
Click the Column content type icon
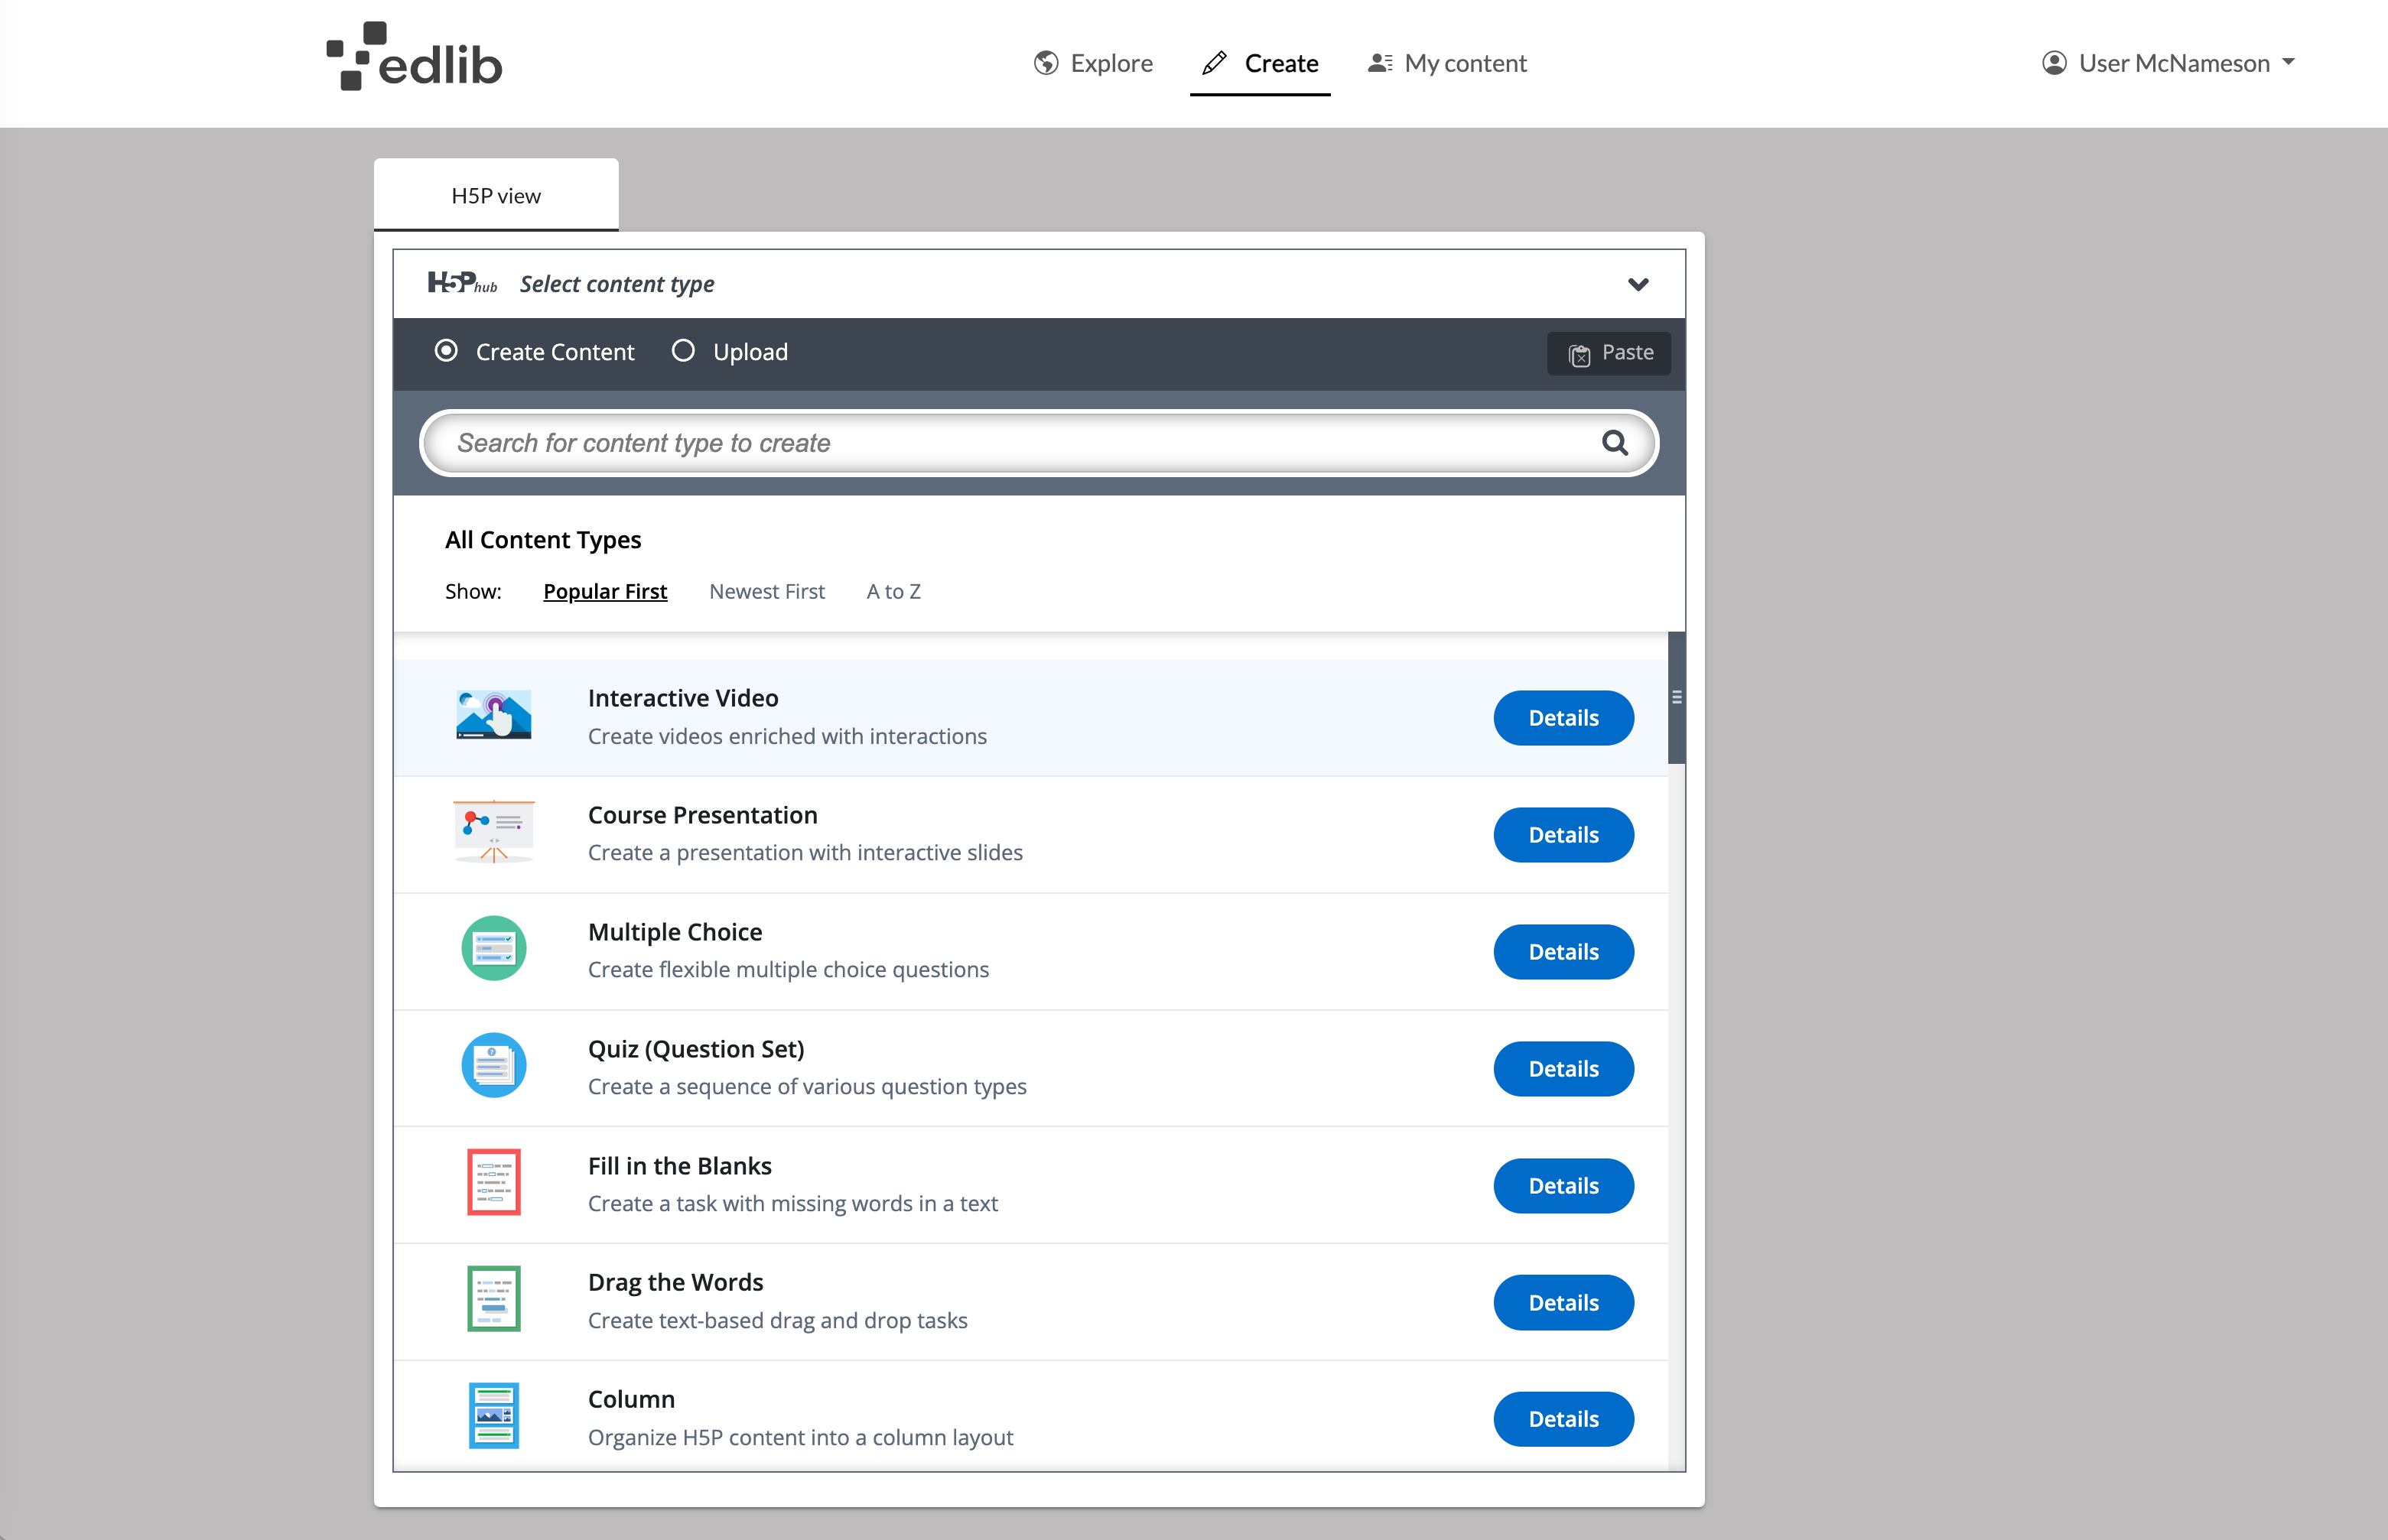(493, 1417)
